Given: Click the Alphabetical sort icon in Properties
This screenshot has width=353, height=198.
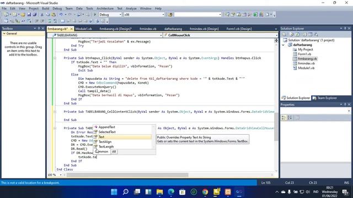Looking at the screenshot, I should tap(290, 117).
